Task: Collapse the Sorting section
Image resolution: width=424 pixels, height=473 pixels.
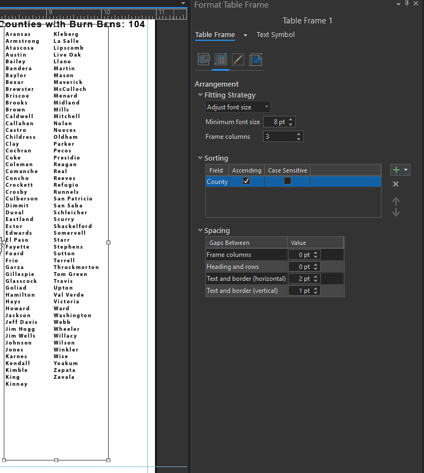Action: [x=200, y=158]
